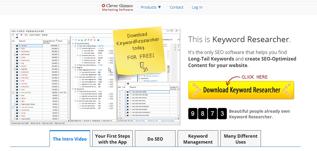Image resolution: width=317 pixels, height=151 pixels.
Task: Sort by Average Monthly Searches column arrow
Action: (x=56, y=41)
